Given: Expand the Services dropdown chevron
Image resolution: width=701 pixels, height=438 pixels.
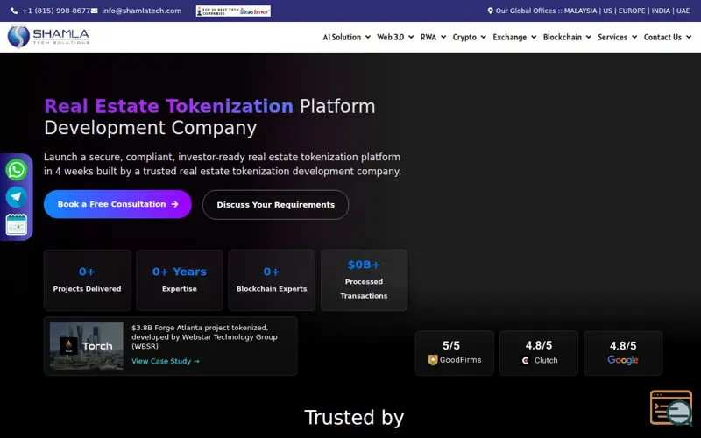Looking at the screenshot, I should point(634,37).
